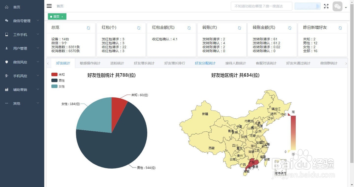Select the 好友统计 tab
Viewport: 354px width, 187px height.
[x=63, y=63]
